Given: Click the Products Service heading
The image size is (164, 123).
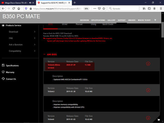Looking at the screenshot, I should (x=13, y=25).
